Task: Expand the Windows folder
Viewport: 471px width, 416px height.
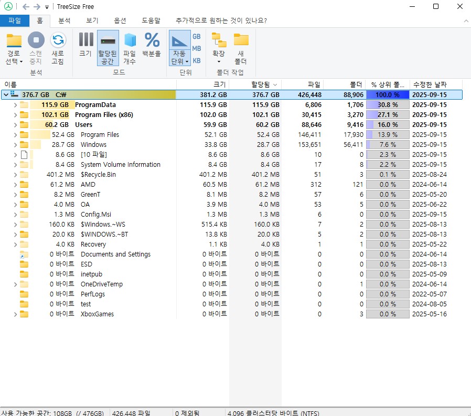Action: (15, 145)
